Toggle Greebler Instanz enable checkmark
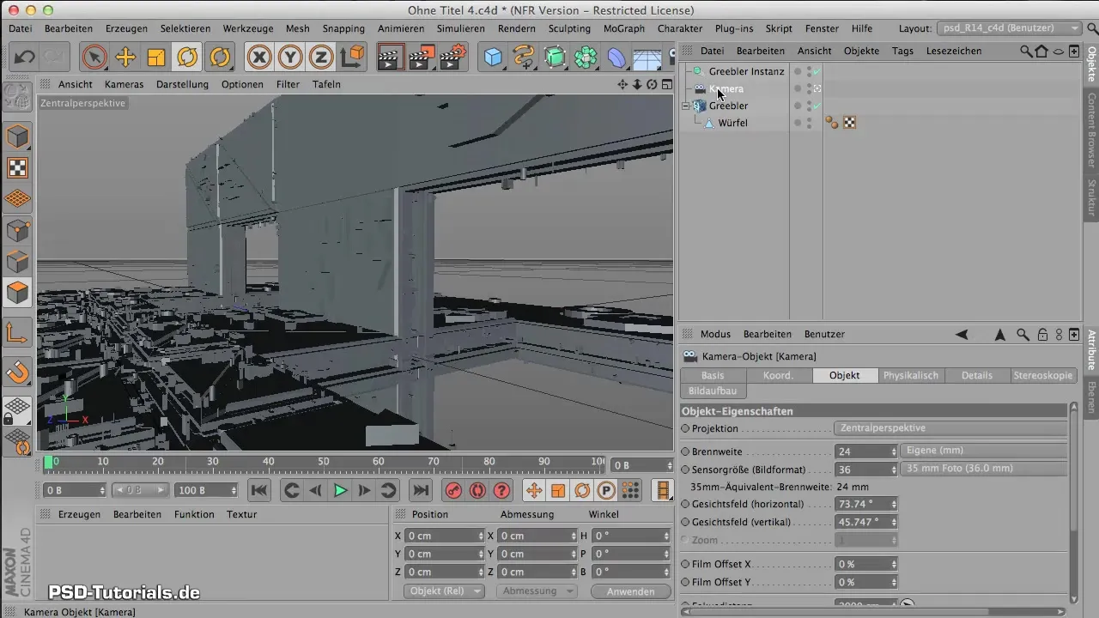This screenshot has width=1099, height=618. tap(817, 71)
